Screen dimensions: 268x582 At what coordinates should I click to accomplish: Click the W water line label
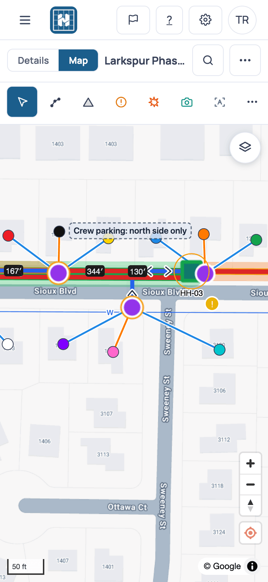point(110,313)
